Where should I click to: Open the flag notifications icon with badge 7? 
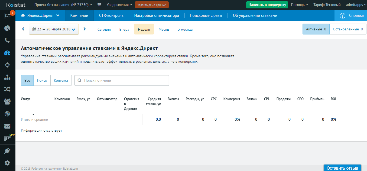point(7,16)
